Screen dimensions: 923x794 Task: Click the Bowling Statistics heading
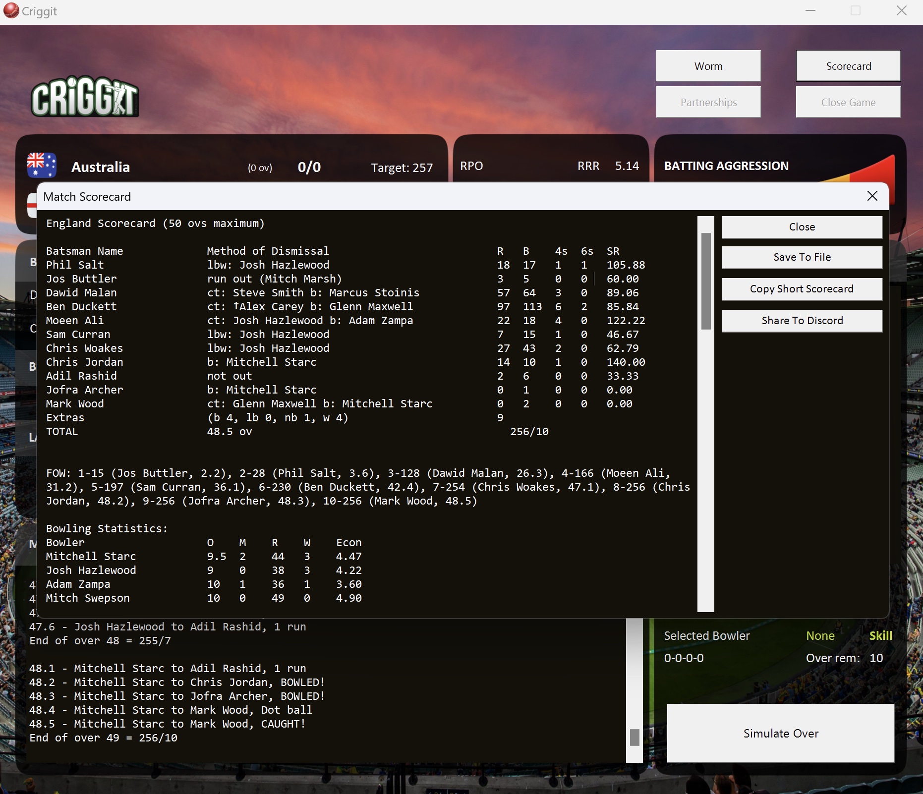107,529
